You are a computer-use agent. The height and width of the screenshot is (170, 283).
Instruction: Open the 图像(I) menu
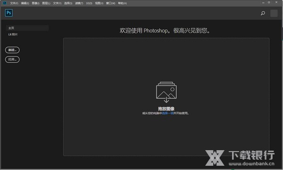[x=35, y=3]
